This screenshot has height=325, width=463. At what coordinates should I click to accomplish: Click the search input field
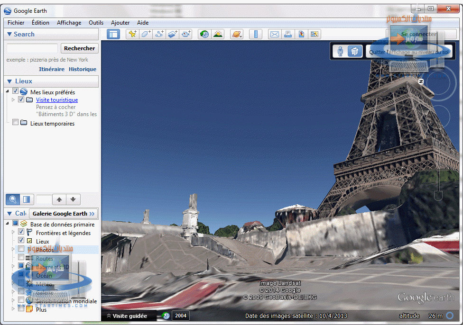pyautogui.click(x=32, y=48)
